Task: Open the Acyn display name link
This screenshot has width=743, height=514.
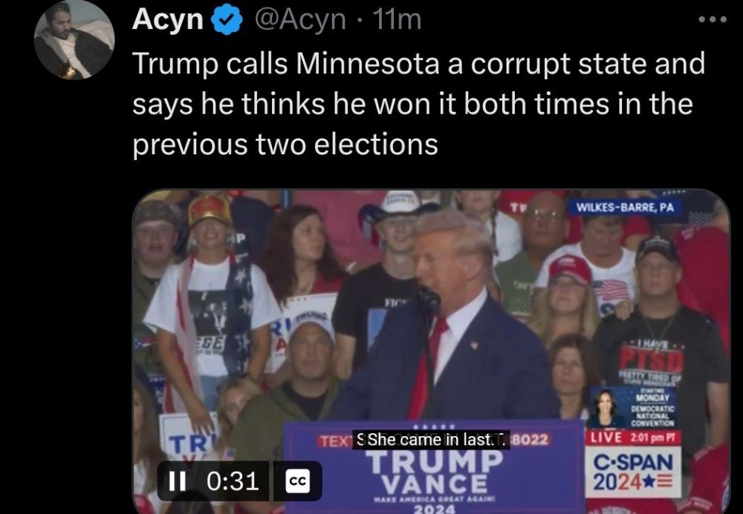Action: point(168,20)
